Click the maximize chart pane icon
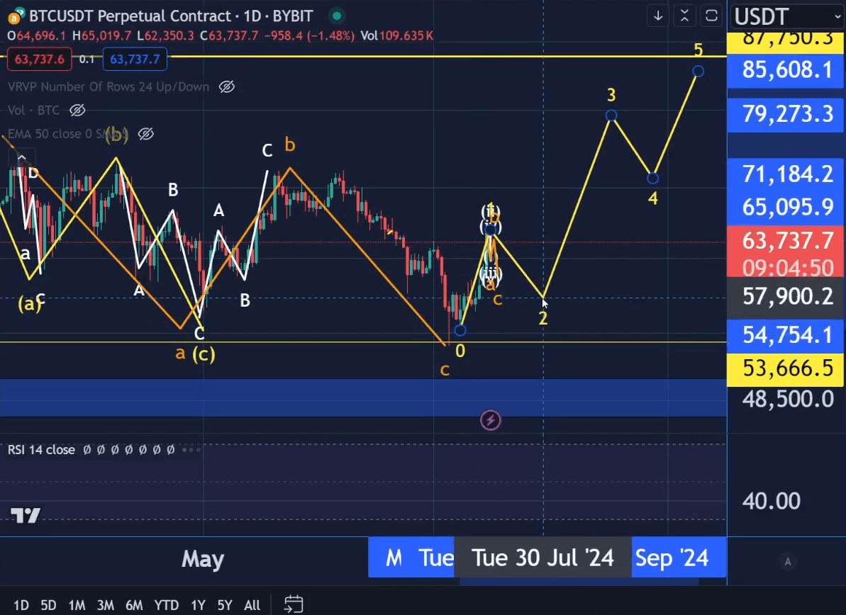 click(711, 16)
